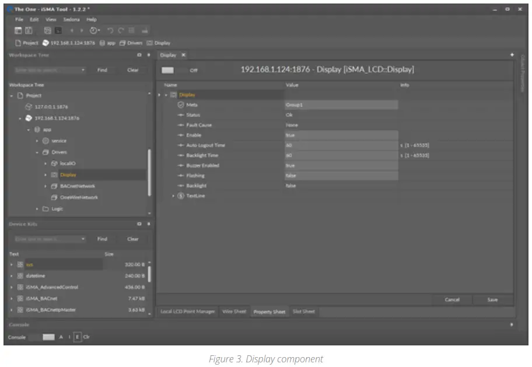Expand the BACnetNetwork tree node
The image size is (532, 367).
[45, 186]
